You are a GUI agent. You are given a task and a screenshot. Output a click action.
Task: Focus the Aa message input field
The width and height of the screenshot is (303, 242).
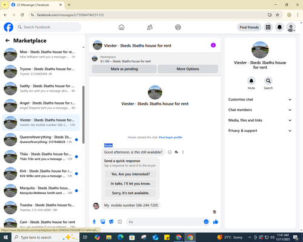coord(165,222)
